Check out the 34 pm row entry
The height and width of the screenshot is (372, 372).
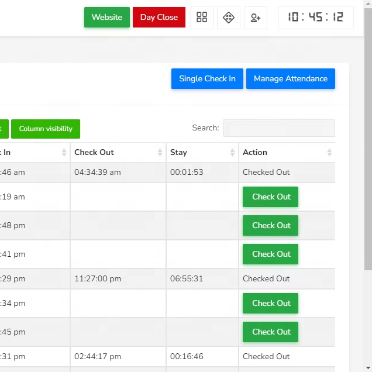click(x=270, y=304)
